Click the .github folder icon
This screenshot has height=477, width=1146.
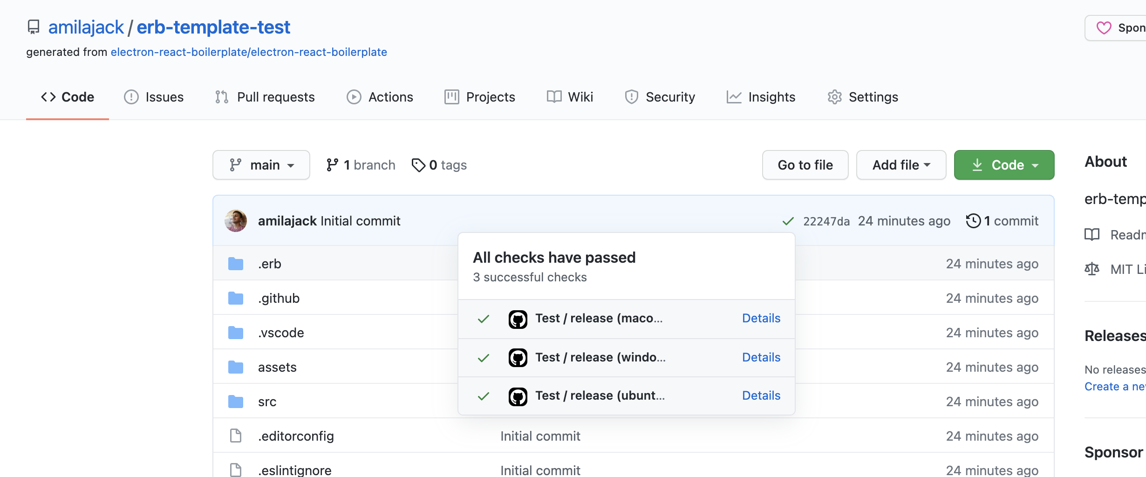tap(236, 298)
